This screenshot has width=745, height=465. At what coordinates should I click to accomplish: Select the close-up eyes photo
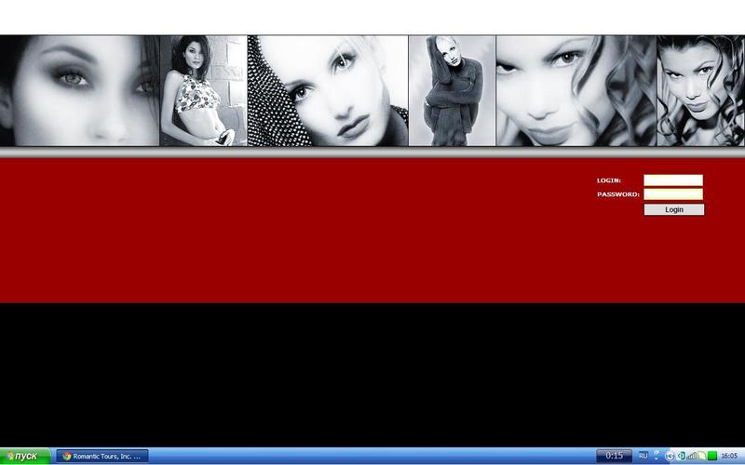pyautogui.click(x=79, y=91)
